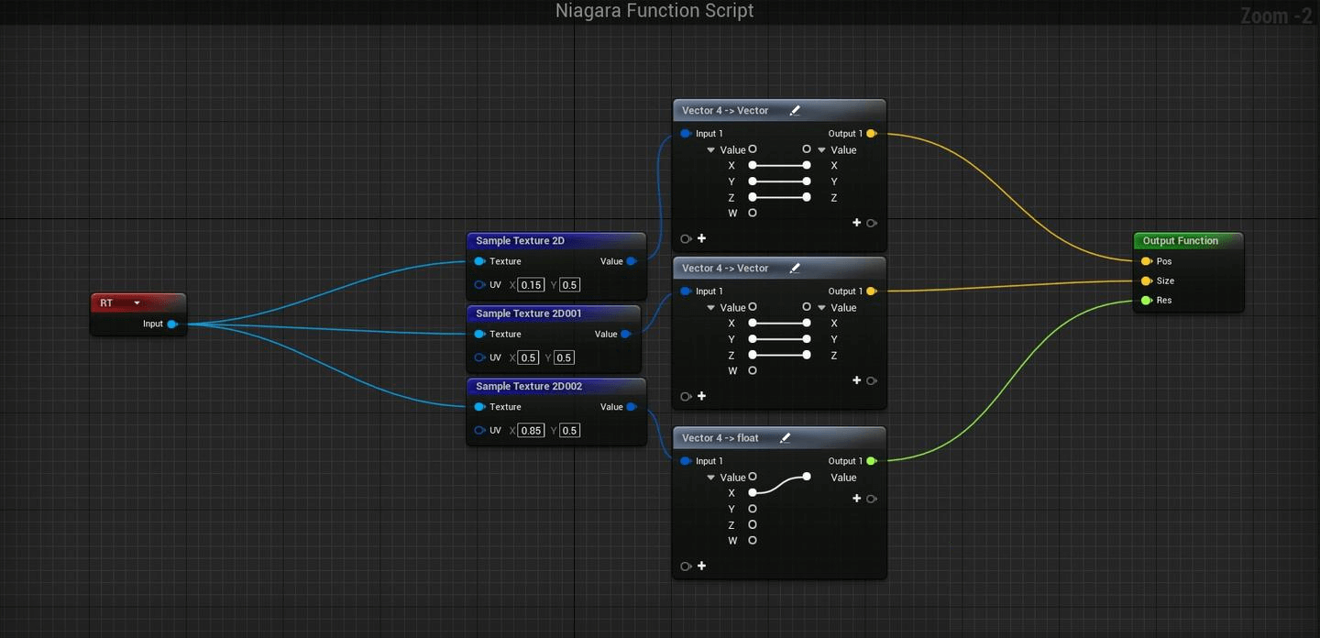Click Texture pin on Sample Texture 2D001
Image resolution: width=1320 pixels, height=638 pixels.
click(479, 335)
